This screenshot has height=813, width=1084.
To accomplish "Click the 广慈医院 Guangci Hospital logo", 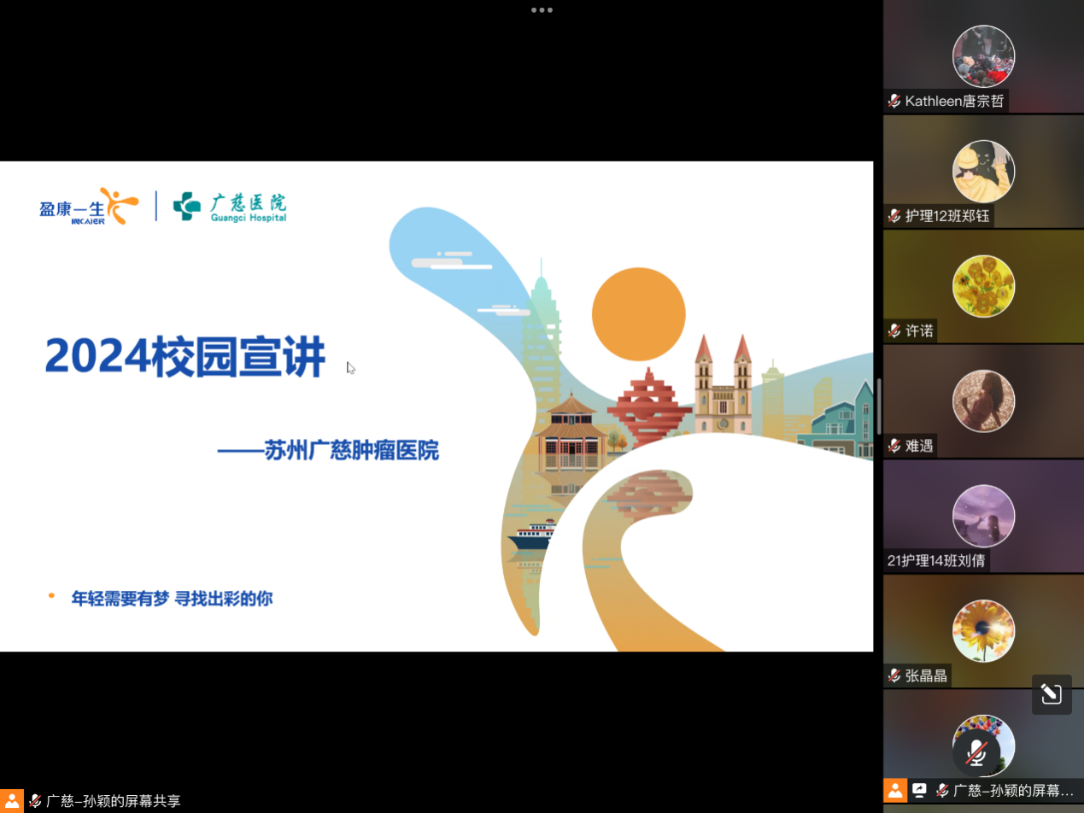I will (x=230, y=207).
